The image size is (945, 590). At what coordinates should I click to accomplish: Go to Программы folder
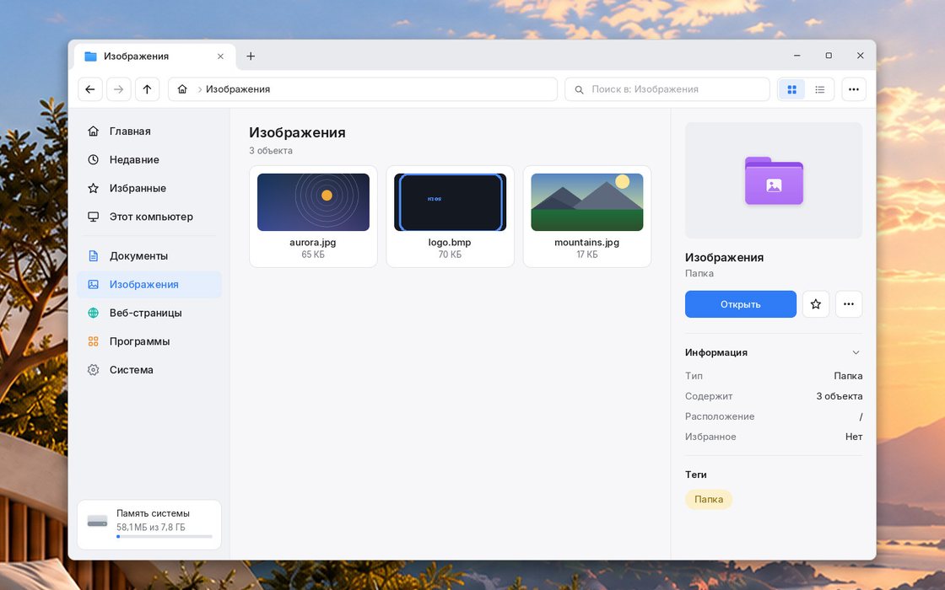click(x=149, y=341)
